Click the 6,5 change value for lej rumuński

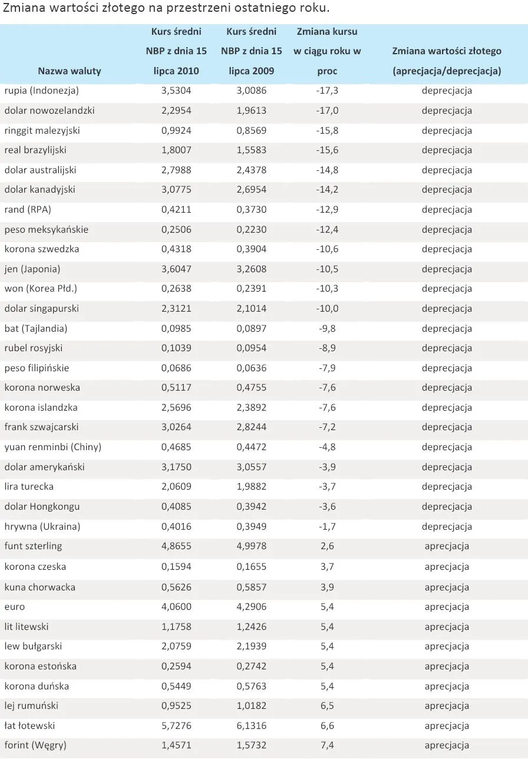click(x=327, y=706)
